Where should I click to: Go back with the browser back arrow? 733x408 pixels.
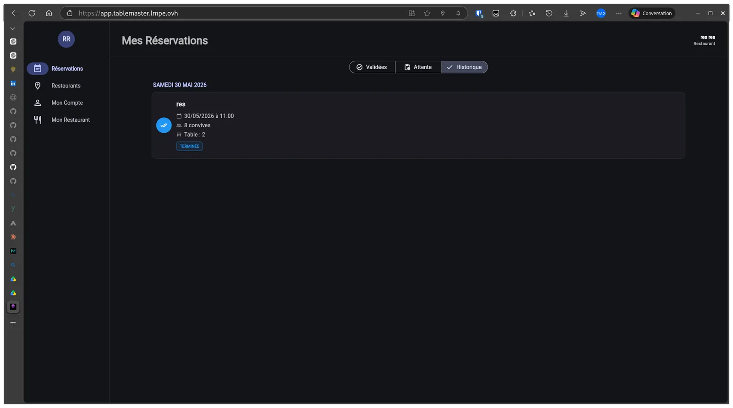tap(15, 13)
